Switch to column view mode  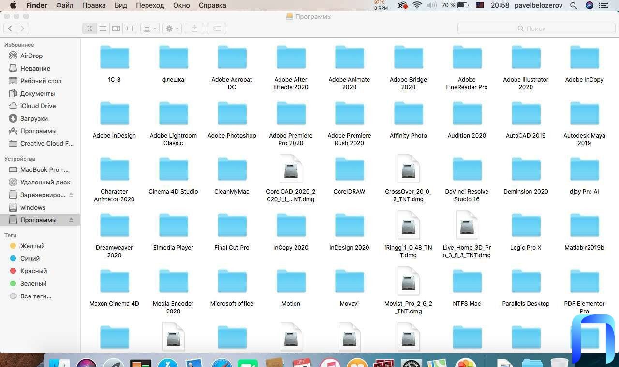116,29
